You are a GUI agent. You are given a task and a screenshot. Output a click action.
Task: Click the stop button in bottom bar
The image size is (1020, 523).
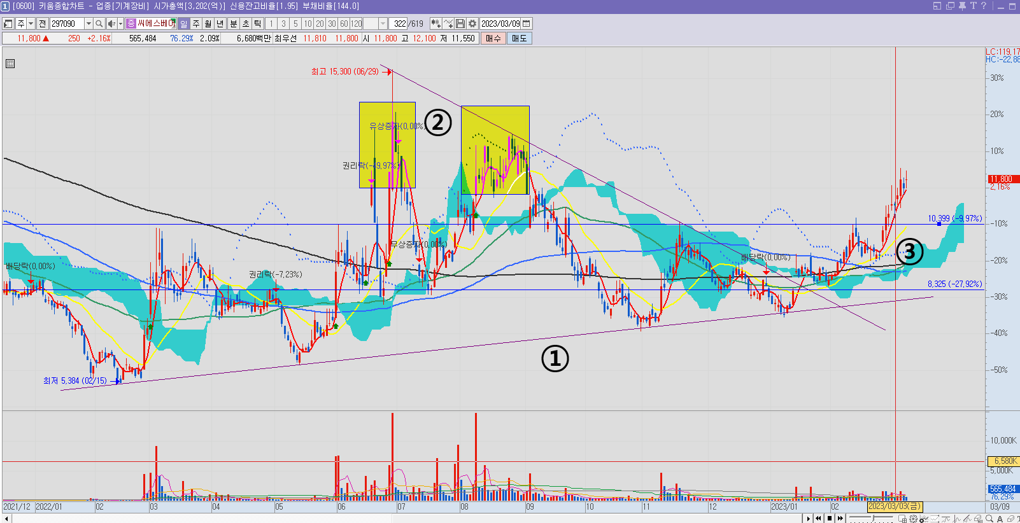(x=830, y=519)
